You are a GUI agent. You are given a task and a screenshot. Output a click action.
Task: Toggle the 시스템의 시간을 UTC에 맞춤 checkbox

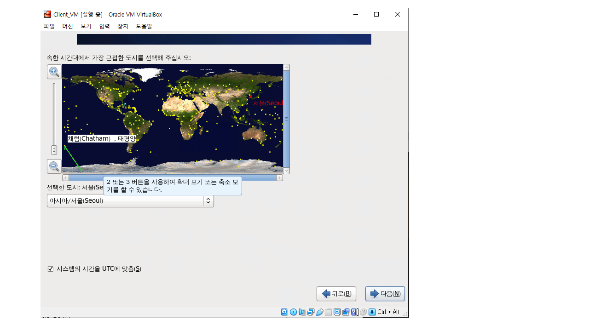(51, 269)
